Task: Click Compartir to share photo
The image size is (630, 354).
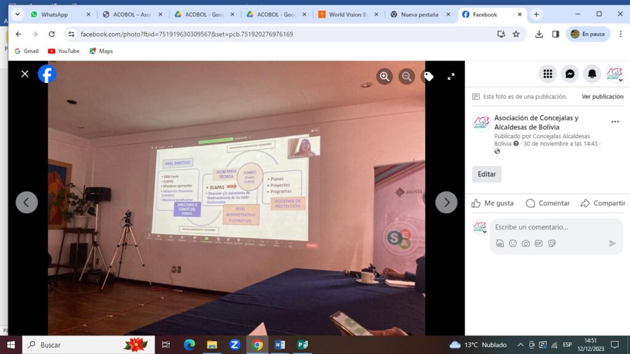Action: 603,203
